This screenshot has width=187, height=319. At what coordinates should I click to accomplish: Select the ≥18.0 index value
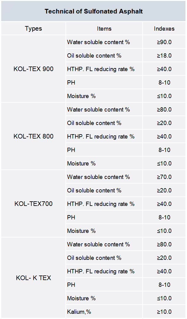(164, 55)
